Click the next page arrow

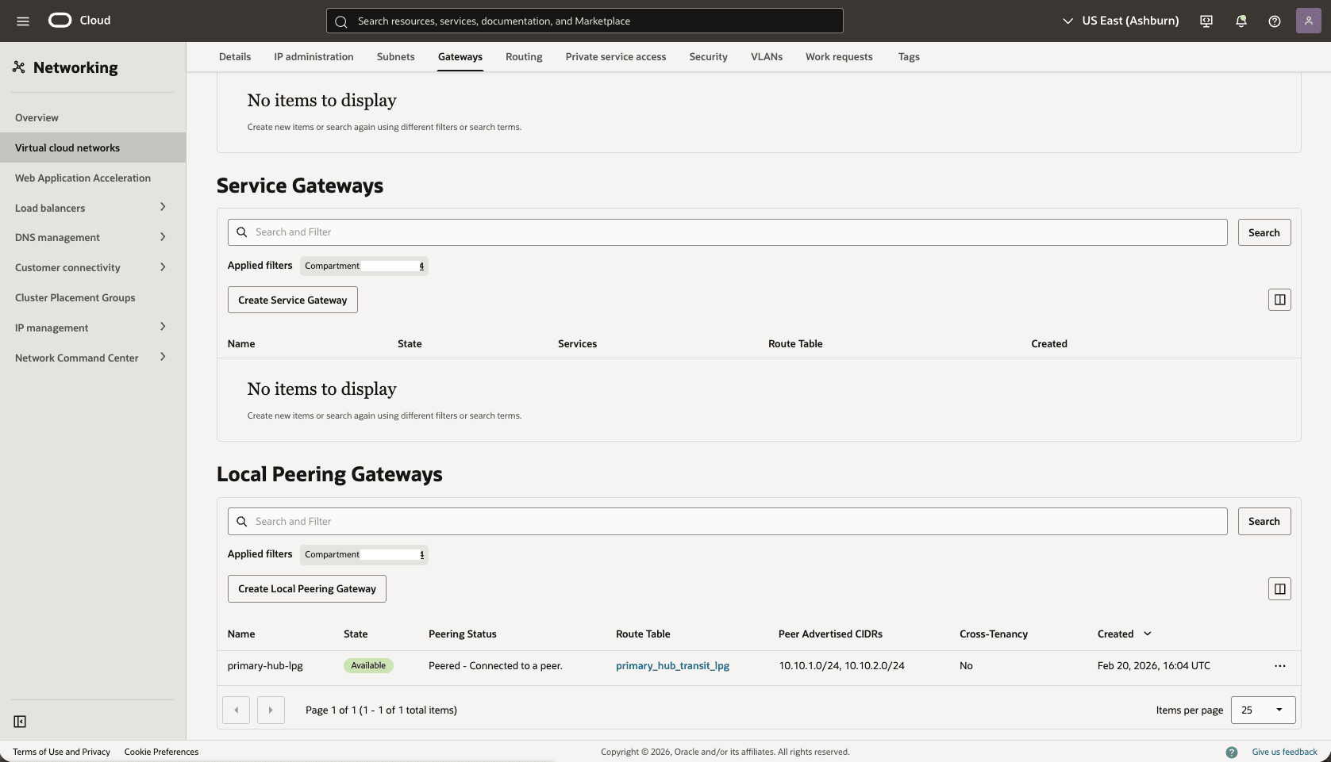tap(270, 710)
